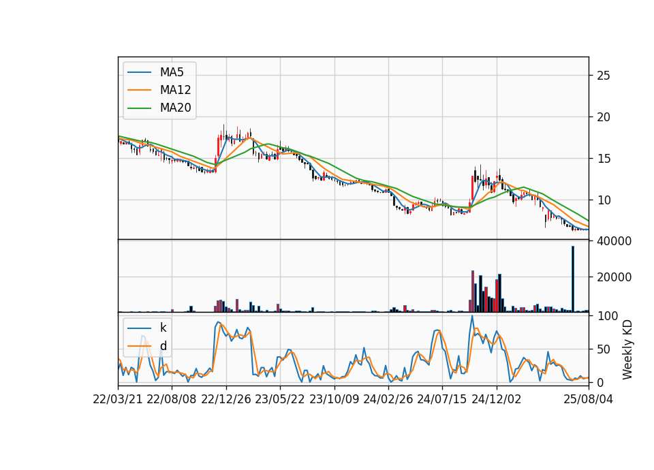Click the volume axis value 20000
Image resolution: width=654 pixels, height=470 pixels.
[614, 277]
